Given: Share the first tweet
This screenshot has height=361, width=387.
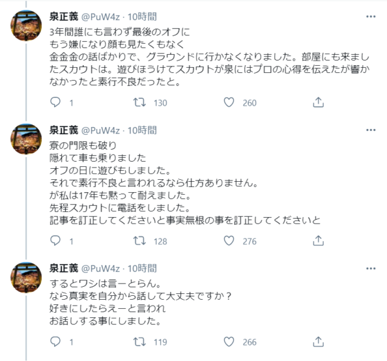Looking at the screenshot, I should 317,102.
